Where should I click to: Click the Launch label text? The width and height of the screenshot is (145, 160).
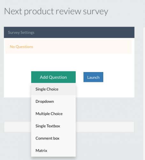click(x=93, y=77)
